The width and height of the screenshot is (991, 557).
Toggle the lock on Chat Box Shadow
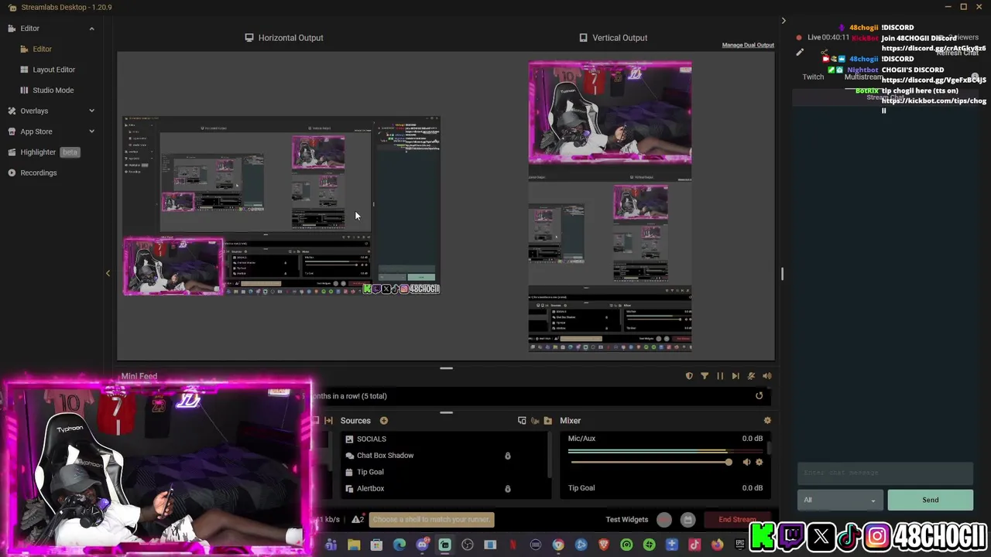point(507,456)
